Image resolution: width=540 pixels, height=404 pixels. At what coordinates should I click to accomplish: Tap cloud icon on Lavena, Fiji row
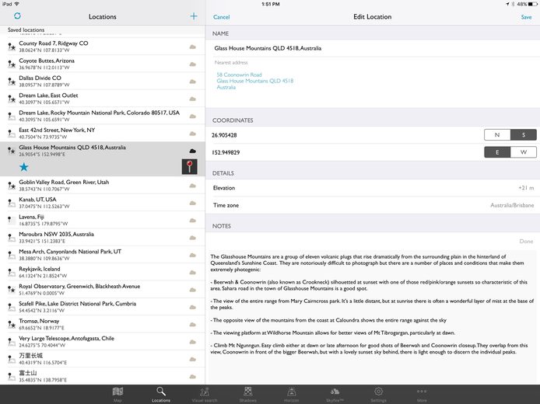(x=192, y=221)
